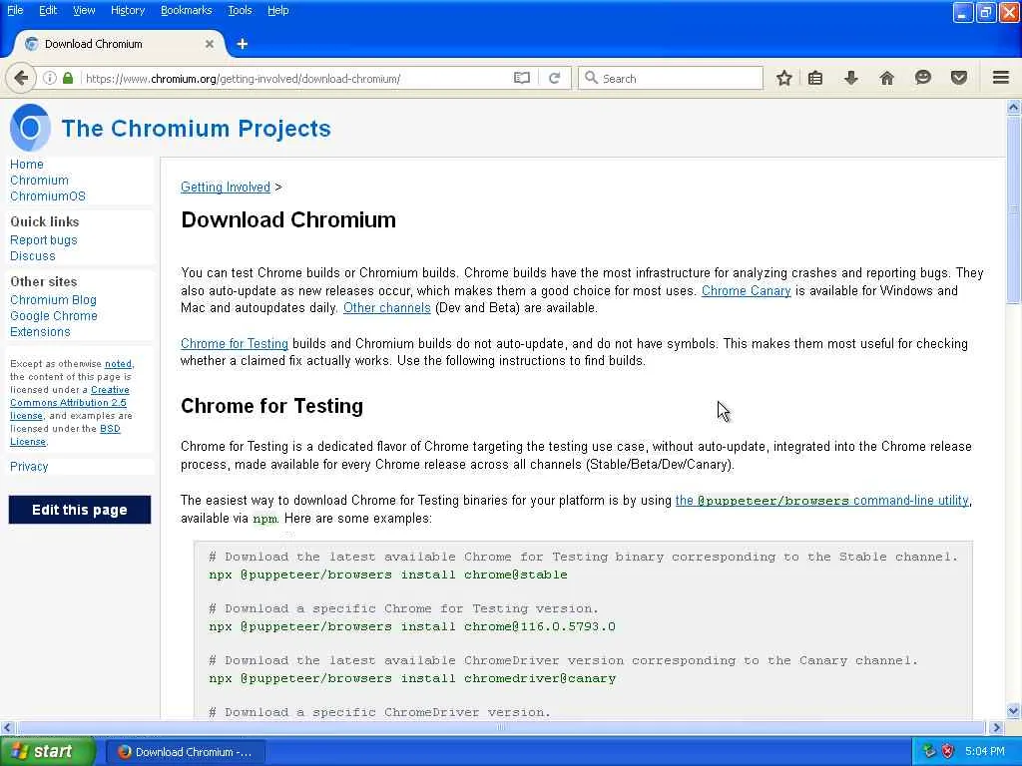
Task: Open the File menu
Action: click(15, 10)
